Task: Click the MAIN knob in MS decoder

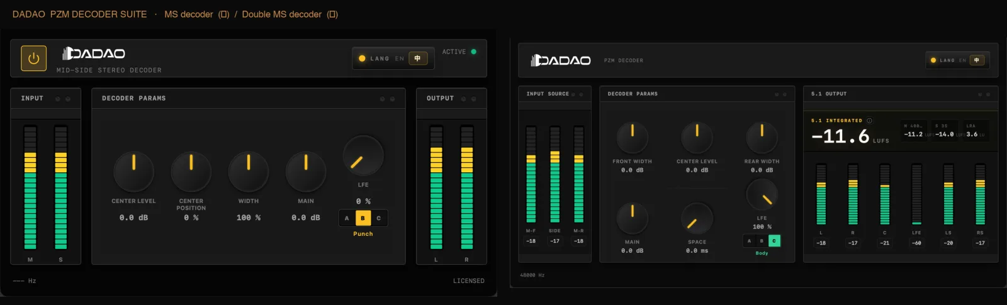Action: [306, 171]
